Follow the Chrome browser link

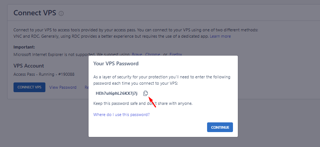[x=153, y=54]
